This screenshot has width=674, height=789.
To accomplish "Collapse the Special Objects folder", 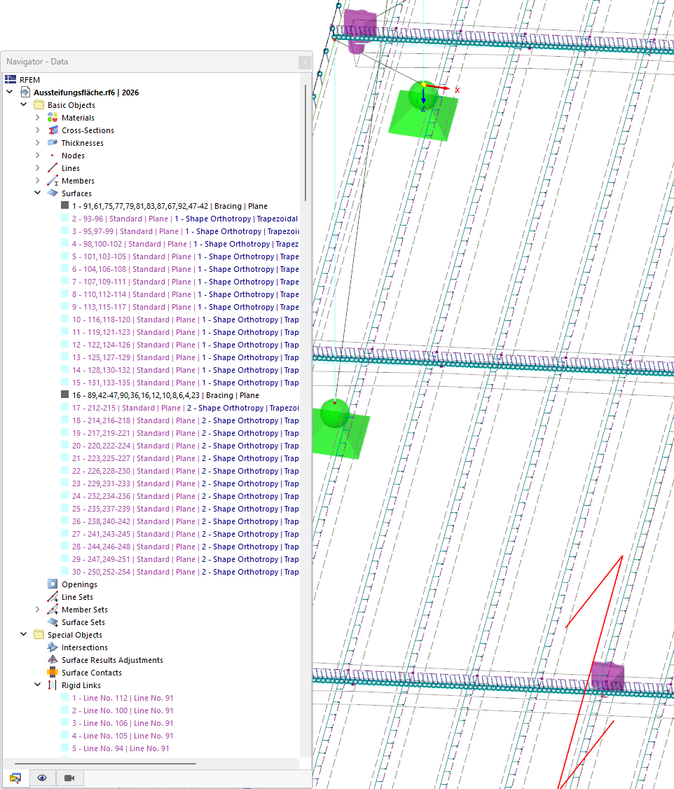I will [24, 634].
